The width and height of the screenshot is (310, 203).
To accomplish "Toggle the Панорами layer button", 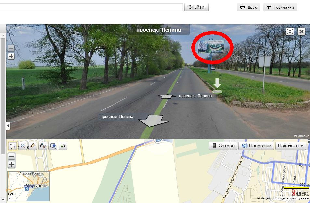I will (256, 146).
